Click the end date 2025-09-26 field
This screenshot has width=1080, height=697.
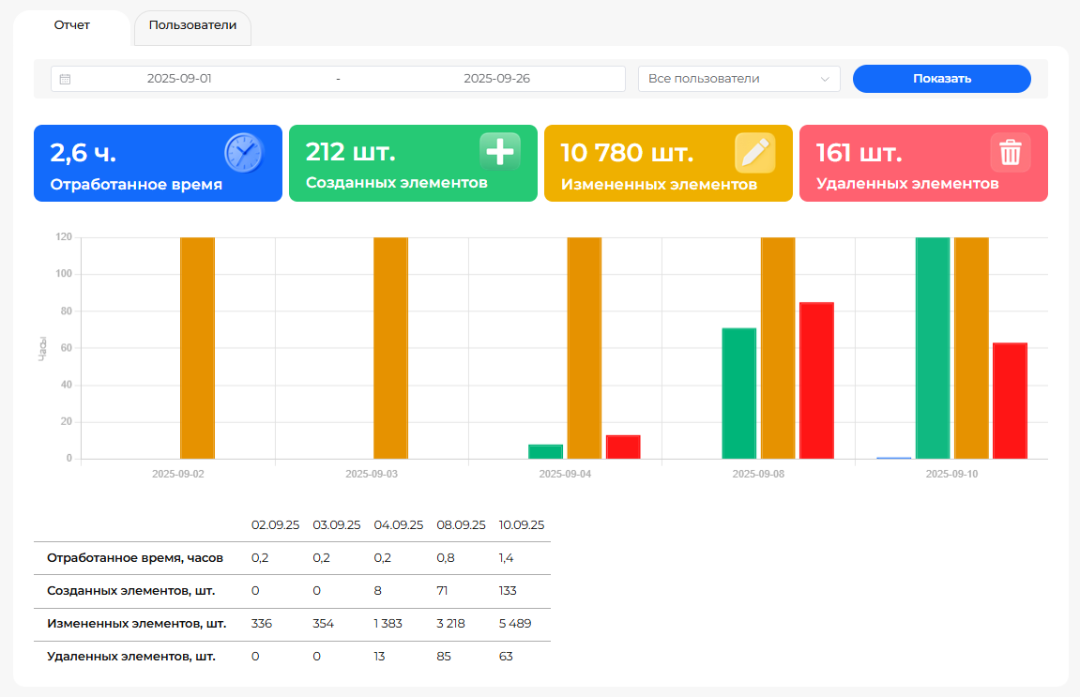(x=496, y=79)
